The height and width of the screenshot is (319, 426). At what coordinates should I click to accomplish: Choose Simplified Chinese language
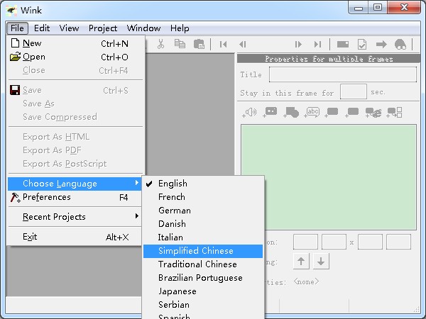pyautogui.click(x=195, y=251)
